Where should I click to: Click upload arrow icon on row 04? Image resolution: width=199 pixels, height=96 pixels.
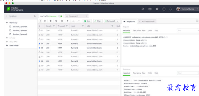tap(39, 44)
